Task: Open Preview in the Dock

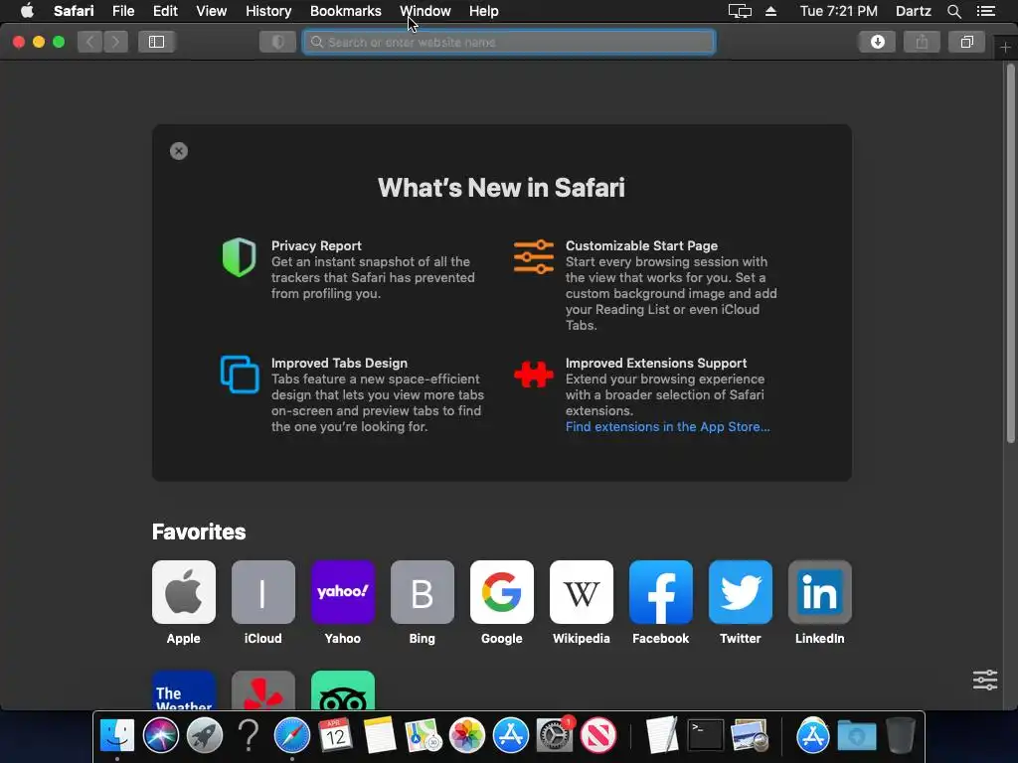Action: (x=750, y=735)
